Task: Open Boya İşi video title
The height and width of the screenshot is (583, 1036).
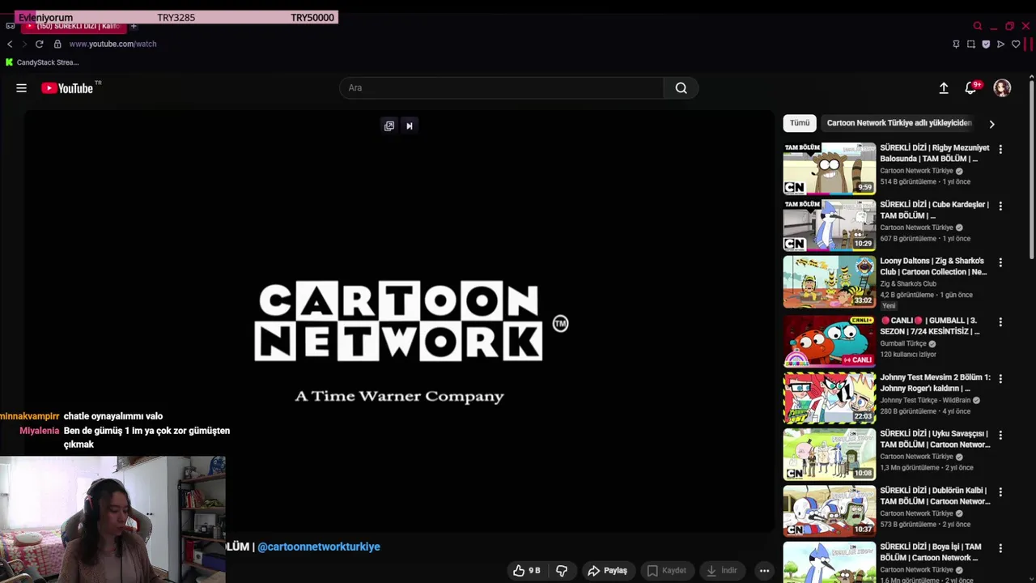Action: (931, 552)
